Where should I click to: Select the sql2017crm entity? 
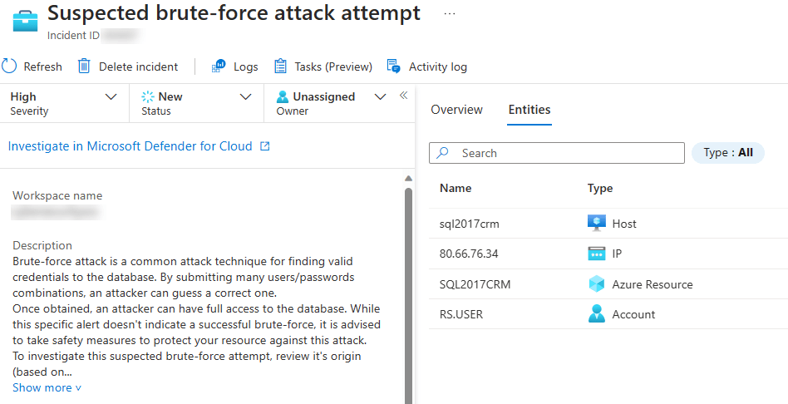pyautogui.click(x=470, y=224)
